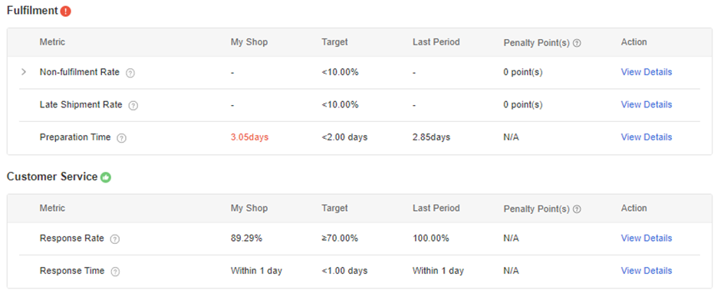View Details for Non-fulfilment Rate
Image resolution: width=721 pixels, height=293 pixels.
tap(646, 72)
